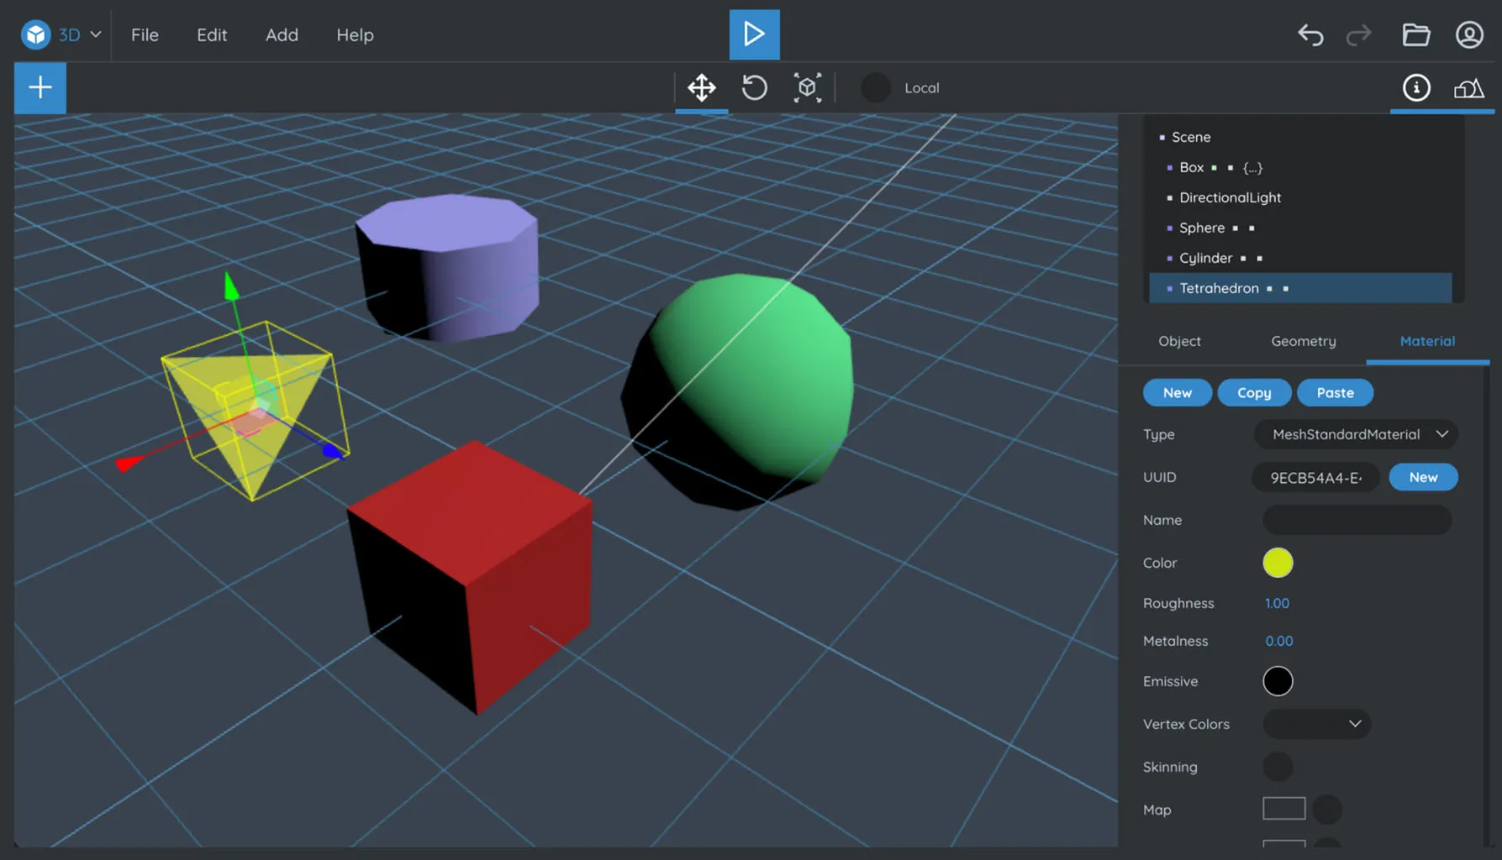Toggle the Local space switch
This screenshot has height=860, width=1502.
coord(876,87)
